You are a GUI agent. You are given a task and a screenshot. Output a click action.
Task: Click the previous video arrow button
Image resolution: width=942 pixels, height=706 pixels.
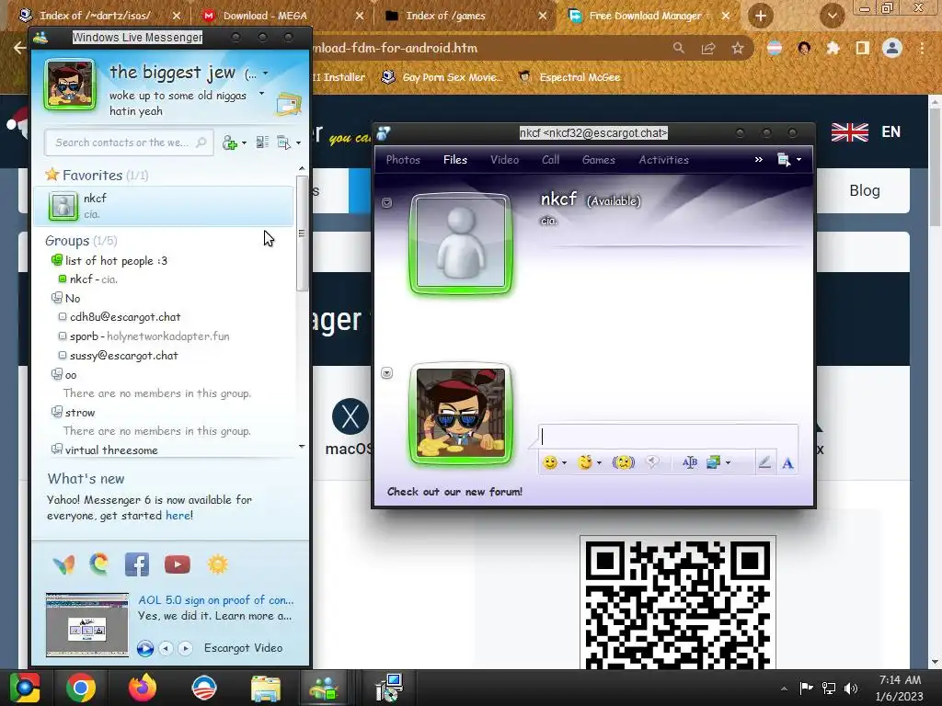pos(166,648)
